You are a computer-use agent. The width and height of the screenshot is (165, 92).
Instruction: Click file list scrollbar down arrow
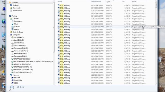(x=156, y=84)
